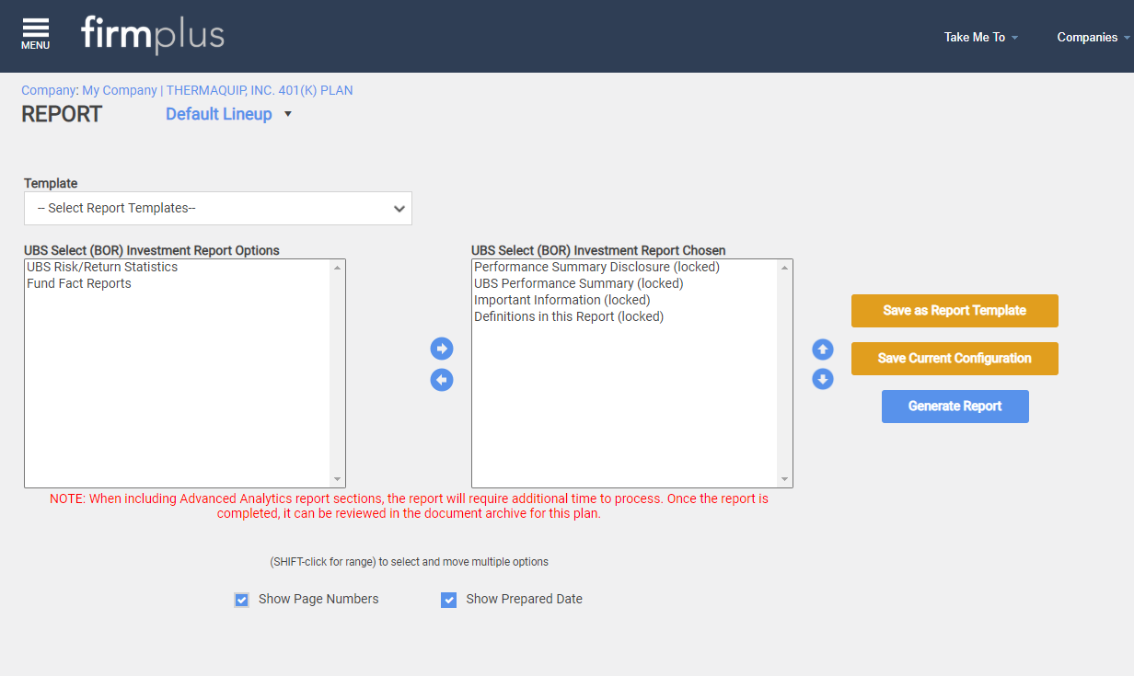The image size is (1134, 676).
Task: Move chosen item down with down-arrow icon
Action: point(823,379)
